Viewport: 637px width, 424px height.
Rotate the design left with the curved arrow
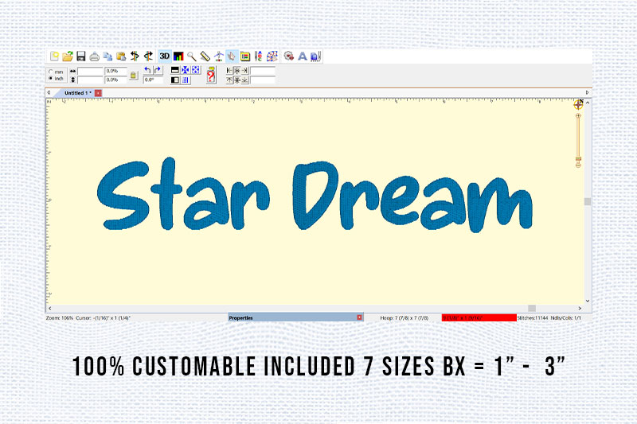tap(147, 70)
